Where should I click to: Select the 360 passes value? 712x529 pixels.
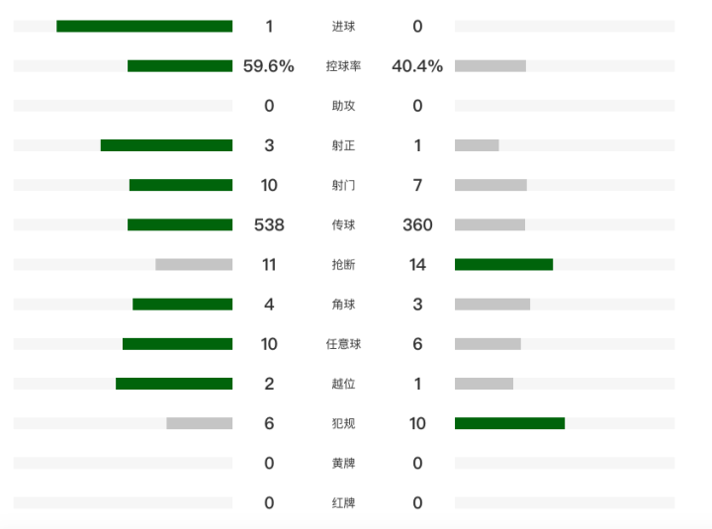417,224
